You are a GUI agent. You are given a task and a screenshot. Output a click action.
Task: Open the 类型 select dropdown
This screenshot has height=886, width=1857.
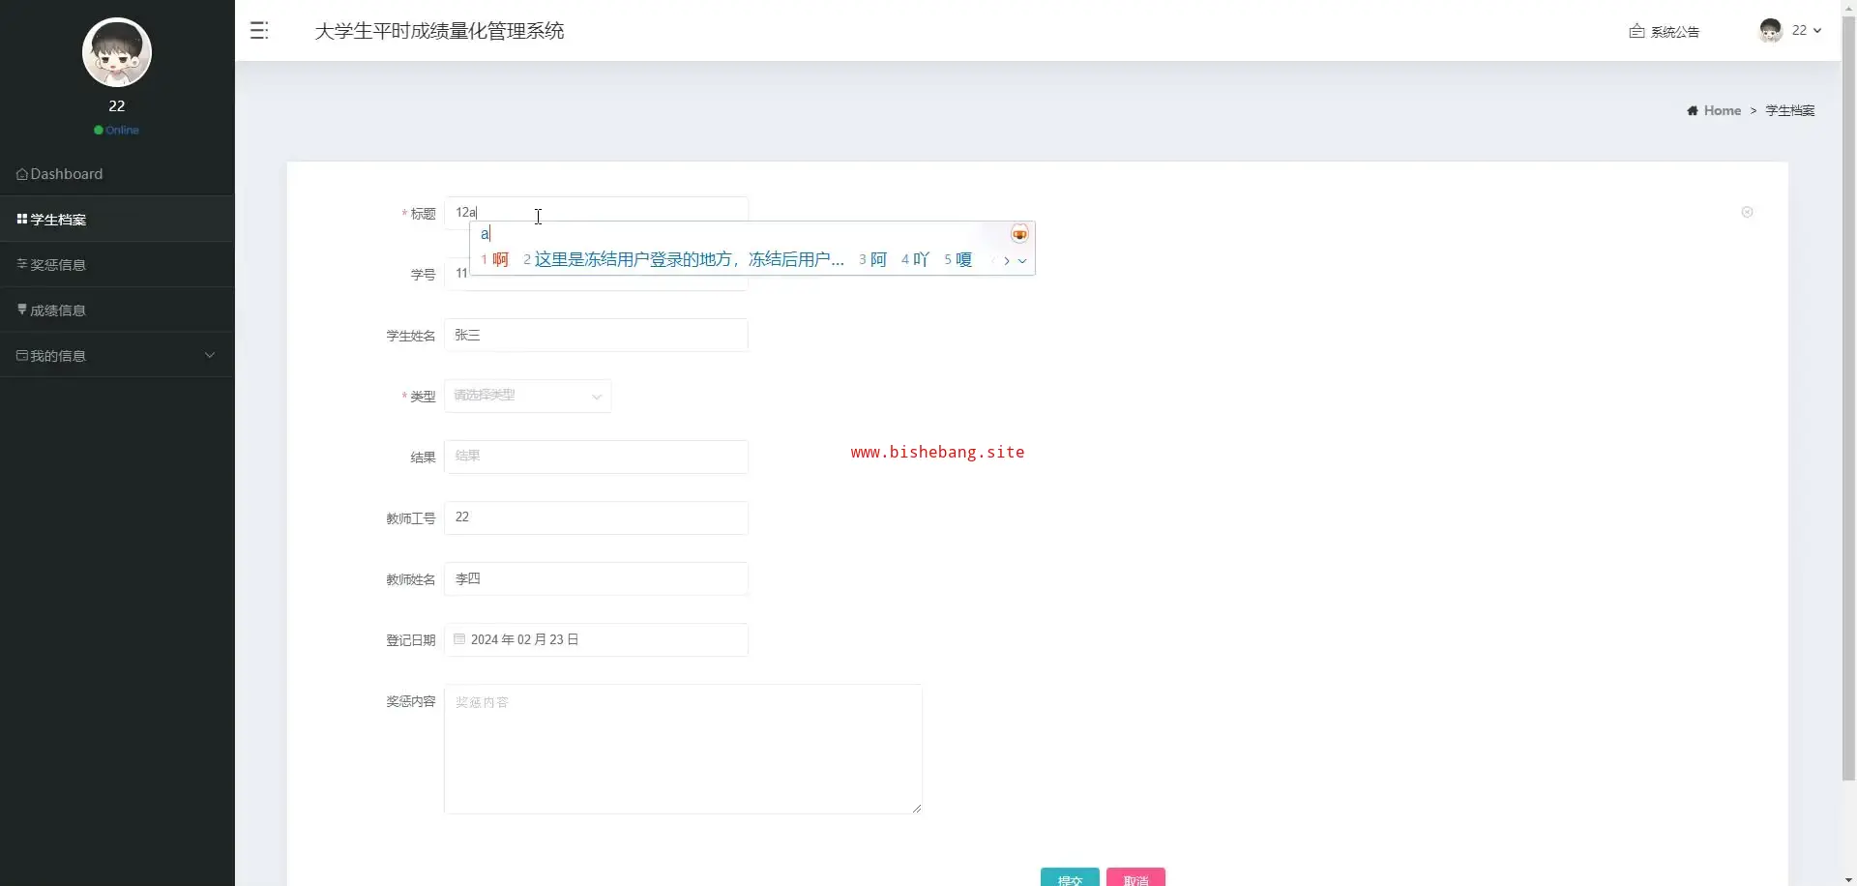click(527, 396)
